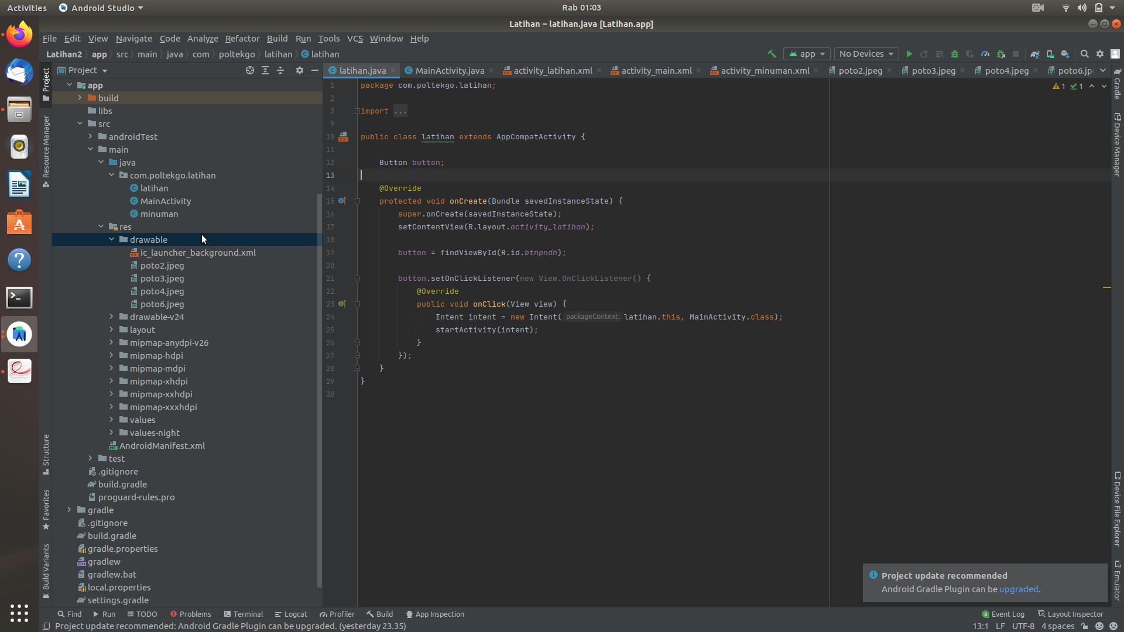
Task: Run the app with green play button
Action: (x=909, y=54)
